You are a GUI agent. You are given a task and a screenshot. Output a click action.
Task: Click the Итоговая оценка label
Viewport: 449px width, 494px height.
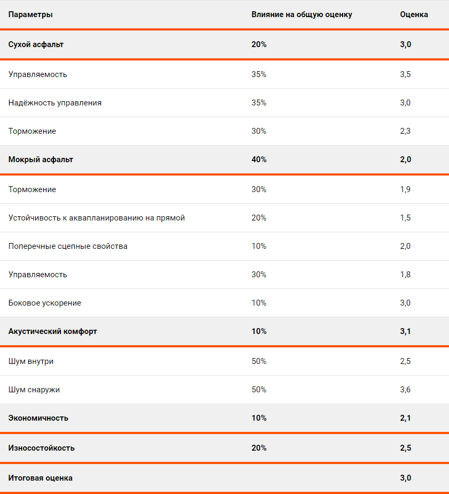click(40, 478)
